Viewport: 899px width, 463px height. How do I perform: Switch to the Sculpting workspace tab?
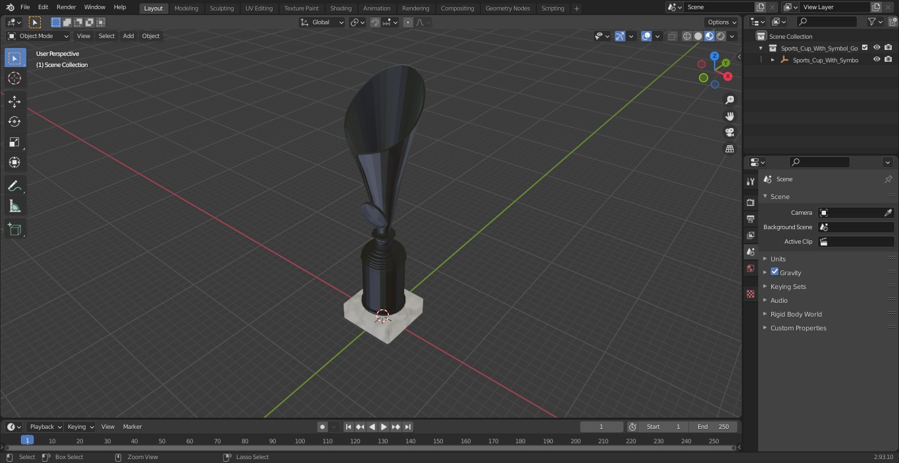[x=222, y=8]
